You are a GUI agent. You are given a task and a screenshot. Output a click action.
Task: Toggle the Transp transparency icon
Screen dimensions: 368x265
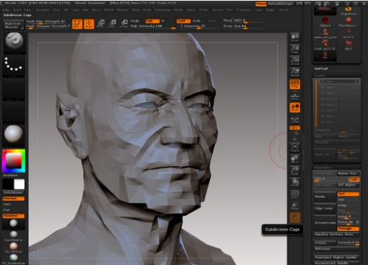tap(295, 206)
